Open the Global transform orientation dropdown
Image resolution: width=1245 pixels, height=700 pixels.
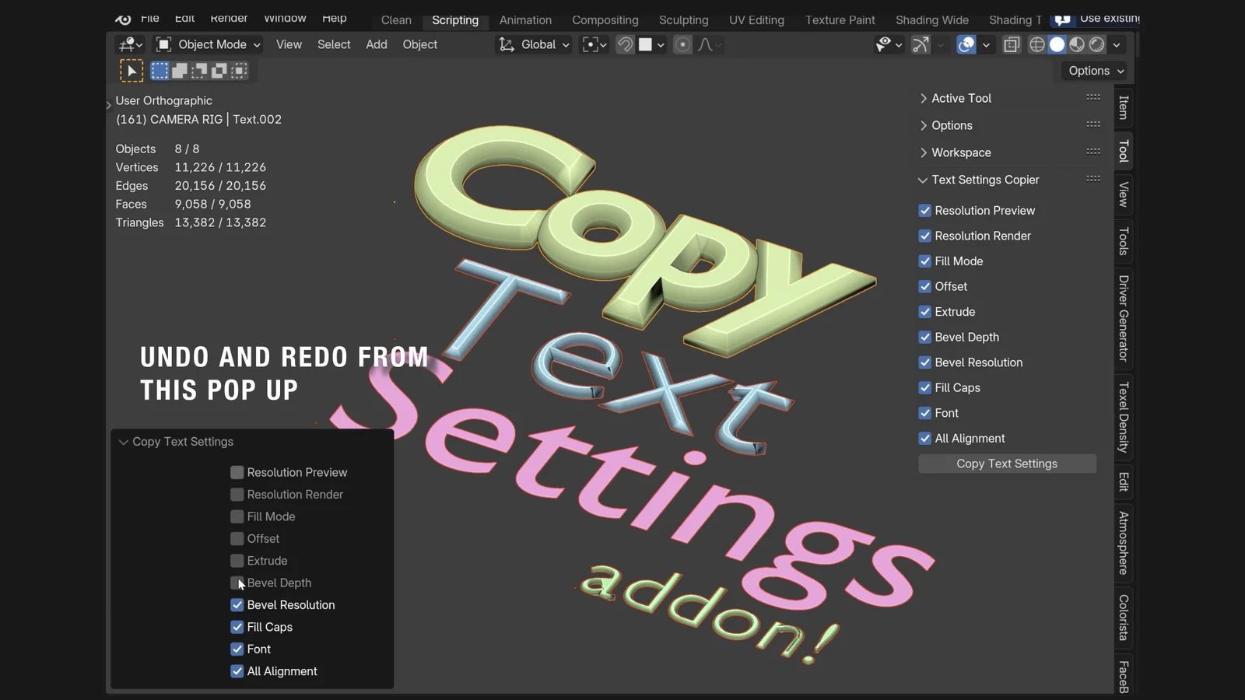[x=533, y=44]
